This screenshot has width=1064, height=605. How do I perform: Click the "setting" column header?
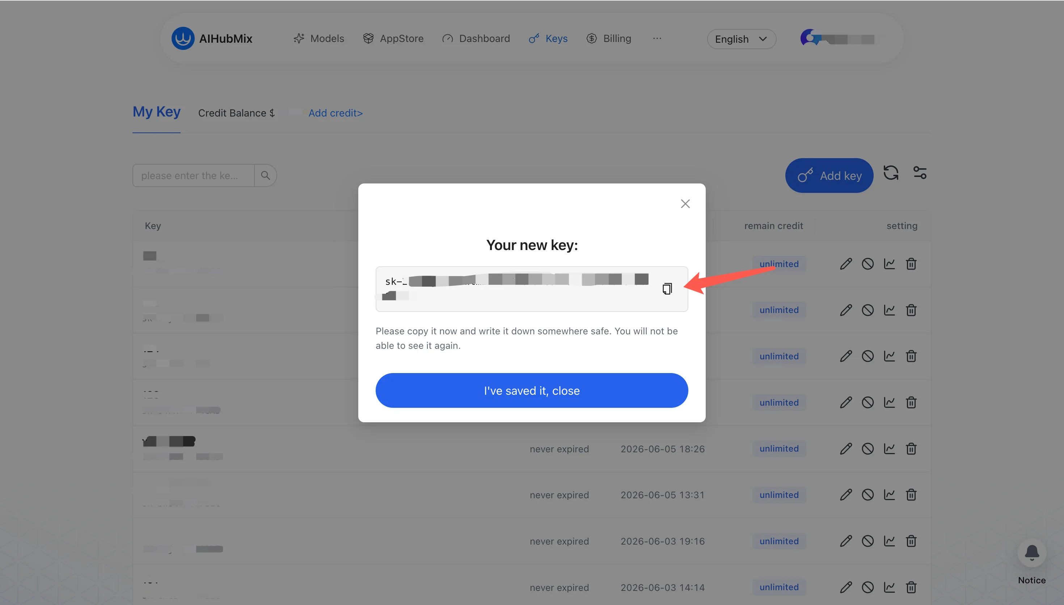[902, 226]
